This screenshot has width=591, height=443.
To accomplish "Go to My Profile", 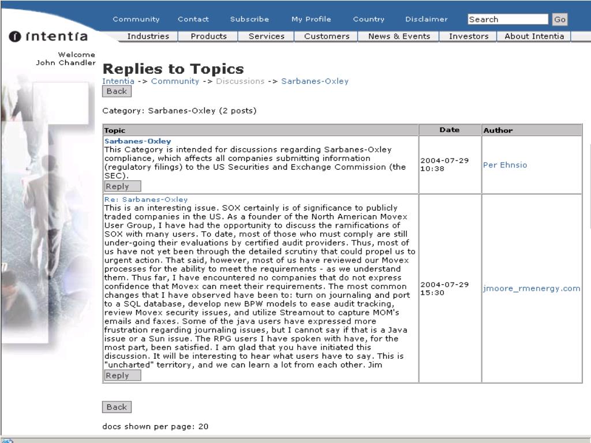I will pyautogui.click(x=311, y=19).
